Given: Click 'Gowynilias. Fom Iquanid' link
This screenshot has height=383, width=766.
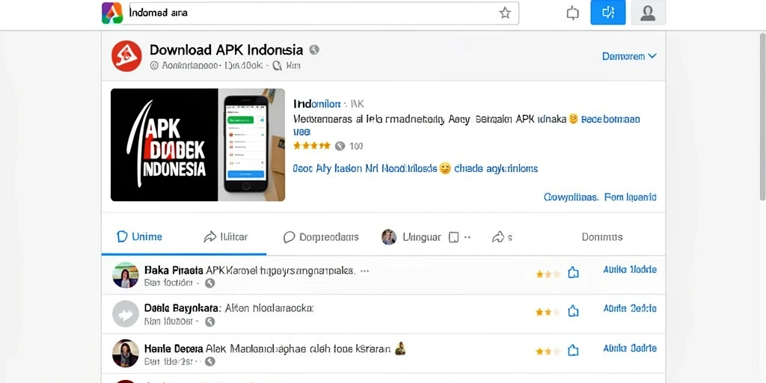Looking at the screenshot, I should (600, 197).
